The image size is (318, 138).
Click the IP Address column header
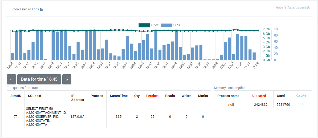point(78,98)
